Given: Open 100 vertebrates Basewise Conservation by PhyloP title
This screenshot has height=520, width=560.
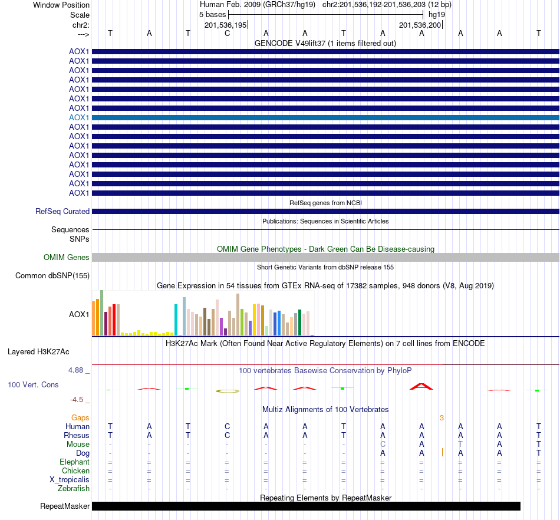Looking at the screenshot, I should [x=325, y=371].
